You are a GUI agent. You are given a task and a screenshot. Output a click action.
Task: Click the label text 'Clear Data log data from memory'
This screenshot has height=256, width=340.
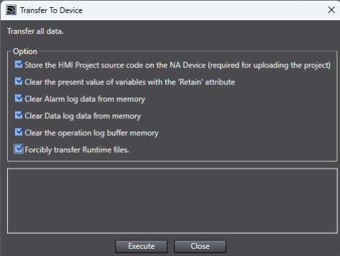click(83, 116)
